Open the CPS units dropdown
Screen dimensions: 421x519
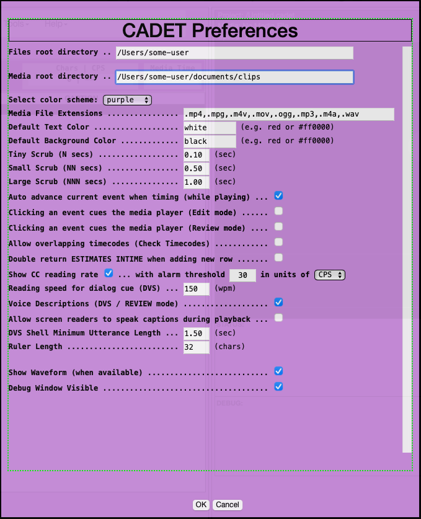pos(330,275)
